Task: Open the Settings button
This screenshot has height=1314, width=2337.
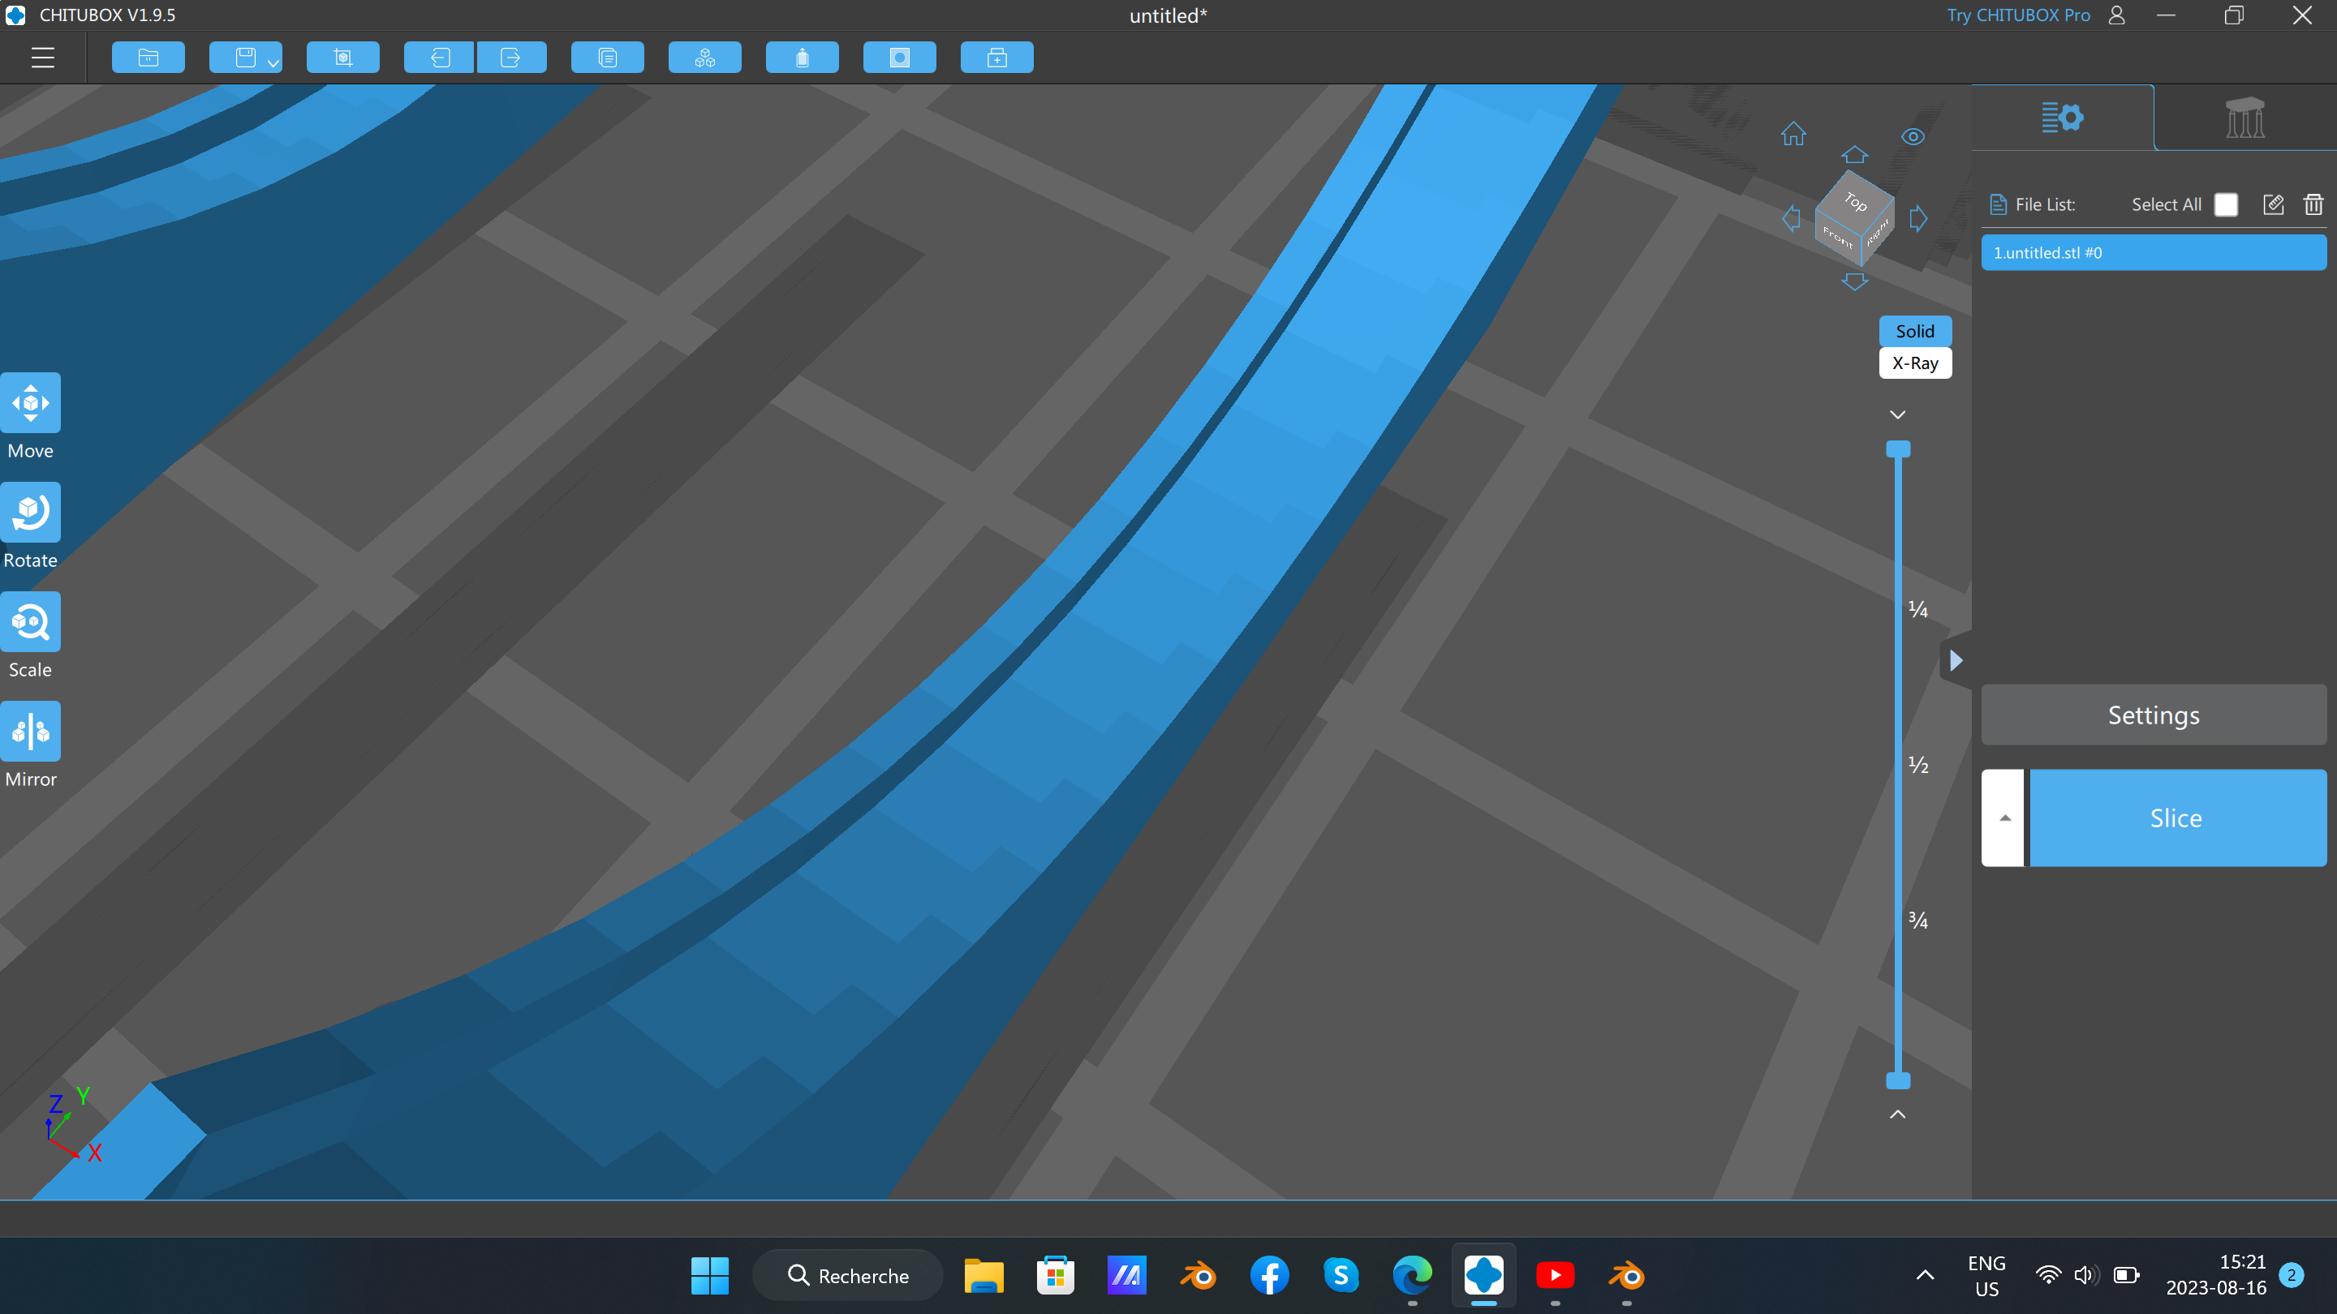Action: tap(2153, 715)
